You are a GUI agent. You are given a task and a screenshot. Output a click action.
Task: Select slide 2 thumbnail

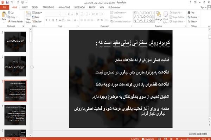click(15, 66)
